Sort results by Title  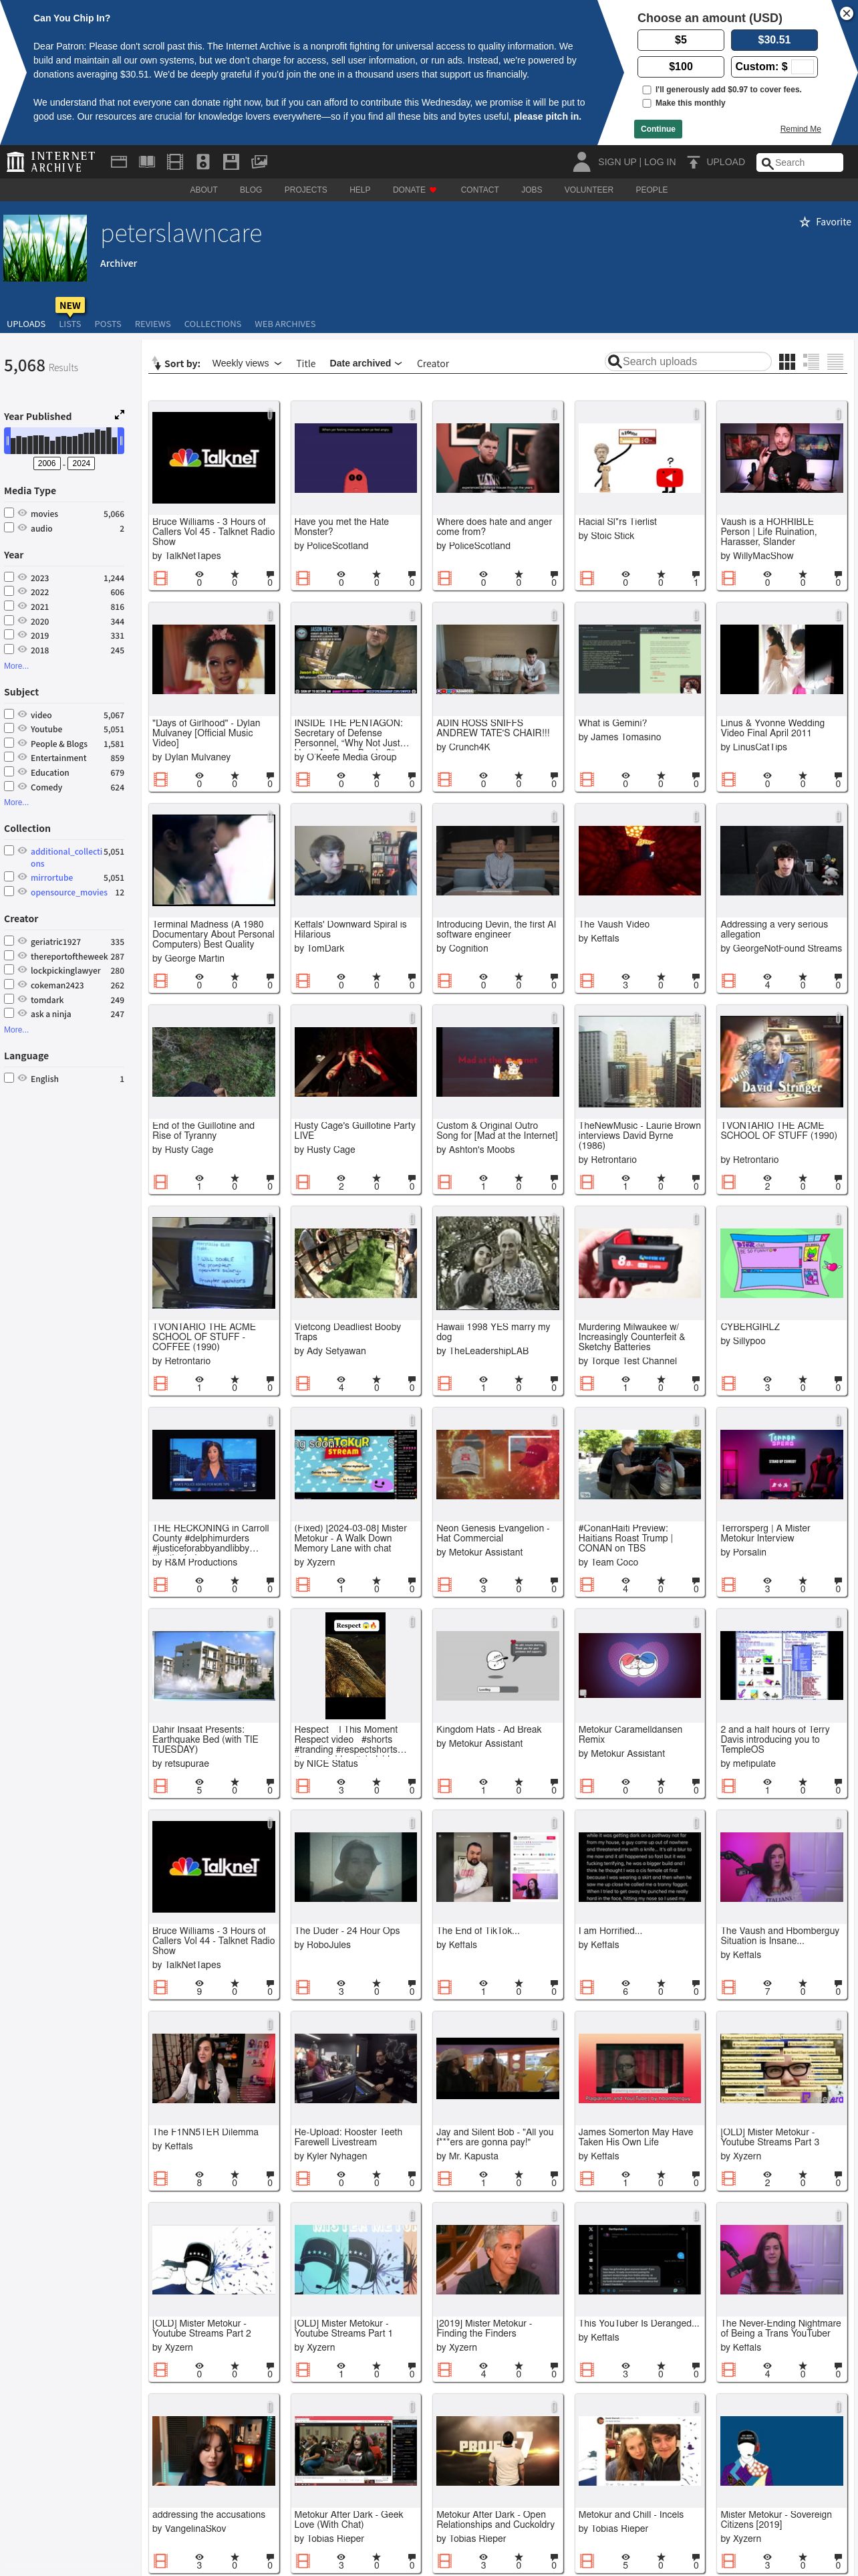pos(305,363)
